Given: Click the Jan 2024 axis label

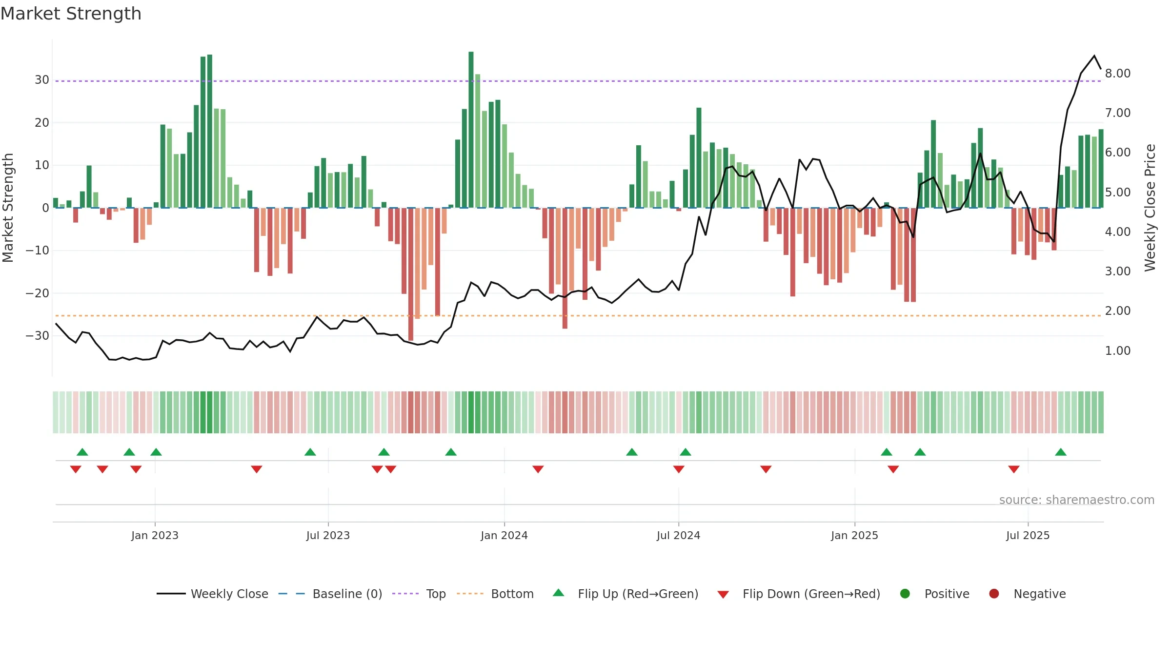Looking at the screenshot, I should point(504,535).
